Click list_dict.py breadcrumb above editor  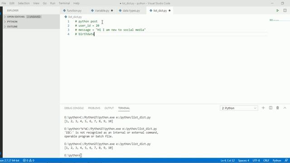click(x=75, y=17)
